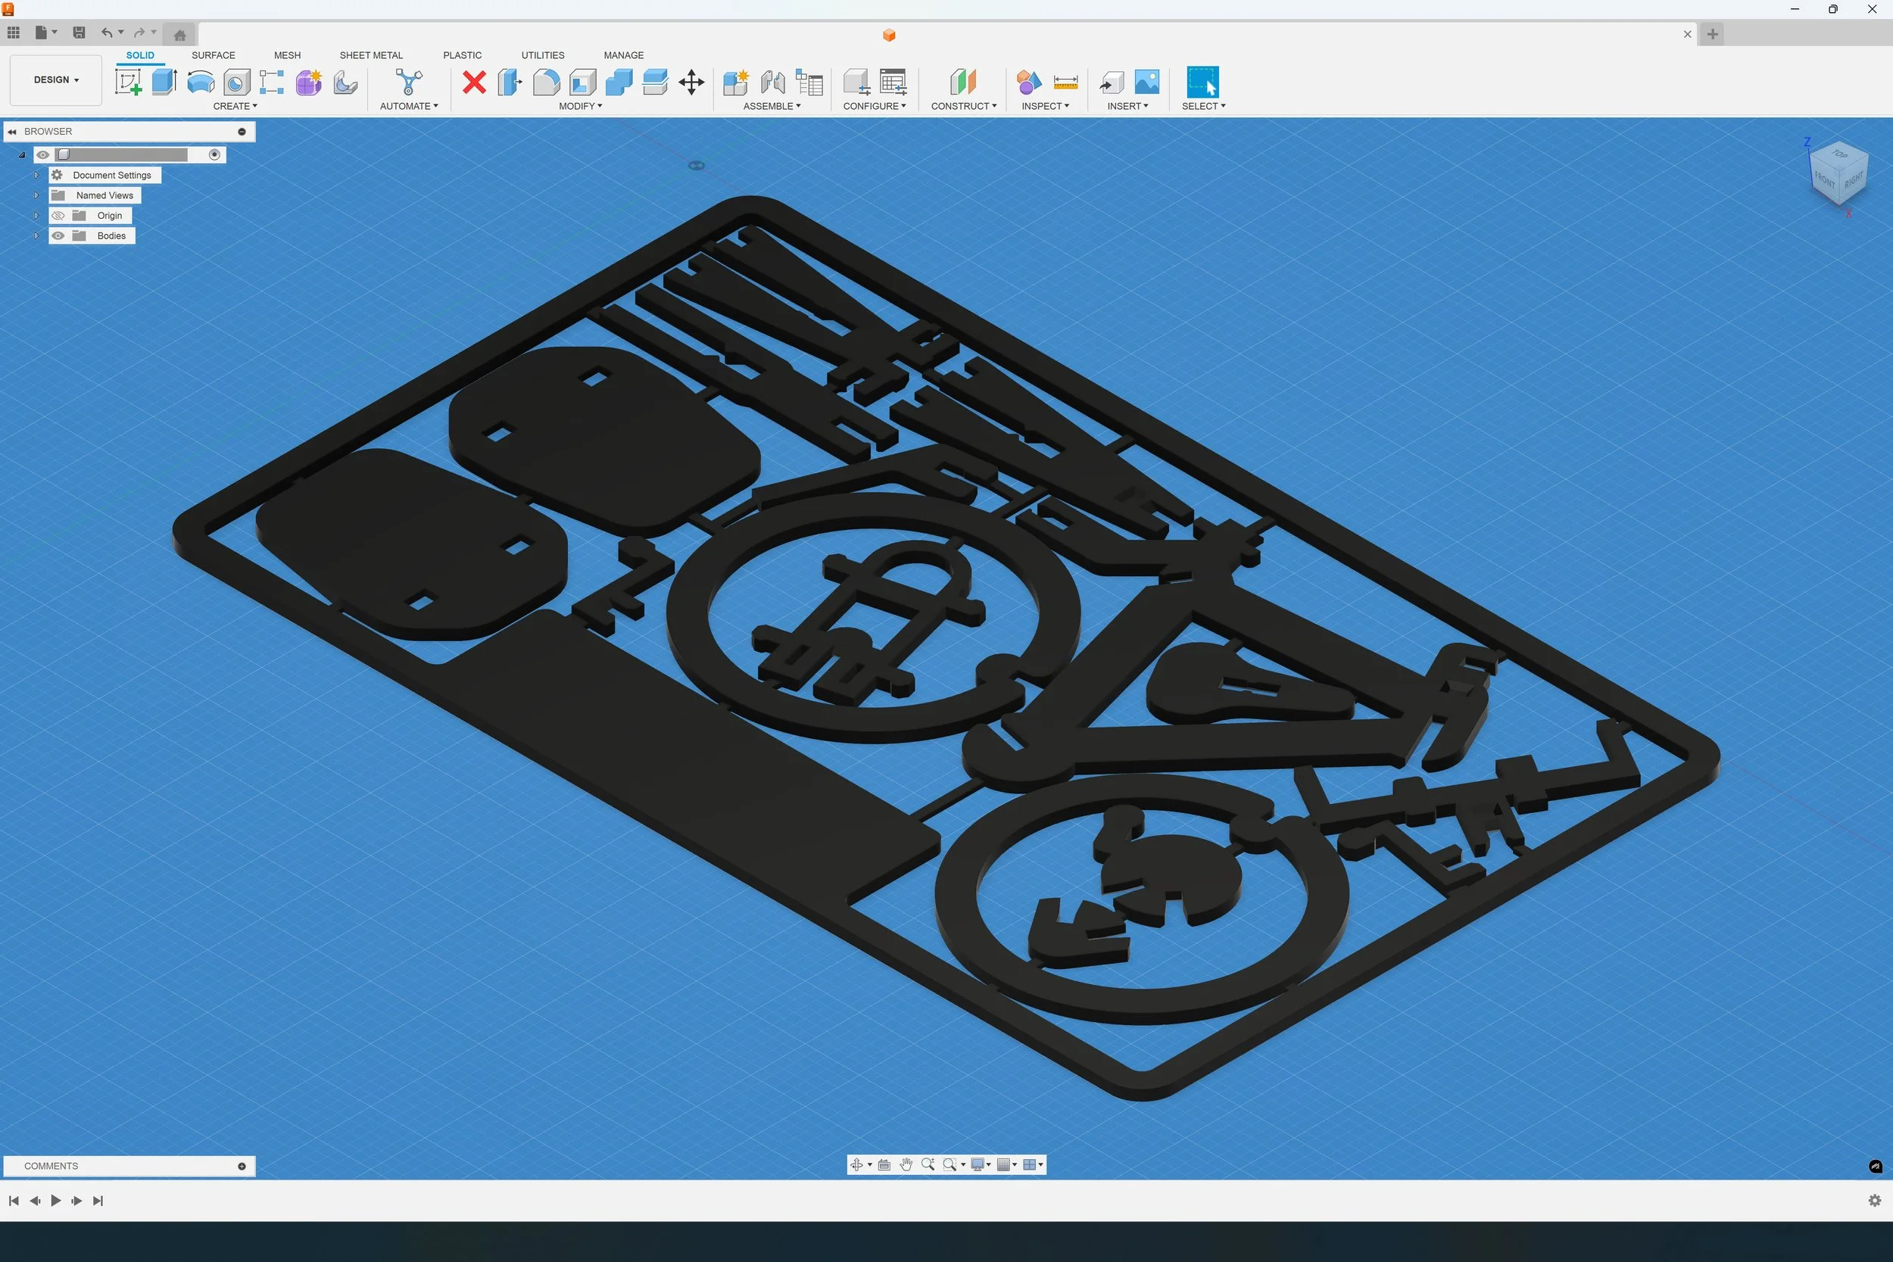Expand the Bodies tree node
Viewport: 1893px width, 1262px height.
[x=36, y=235]
